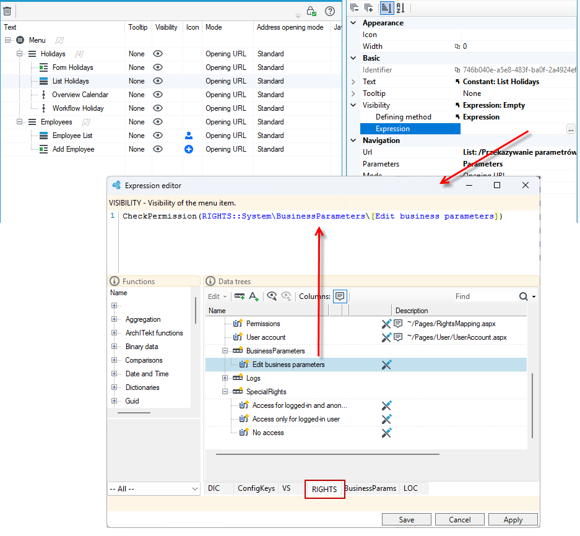Toggle visibility eye for Holidays row

pos(158,54)
